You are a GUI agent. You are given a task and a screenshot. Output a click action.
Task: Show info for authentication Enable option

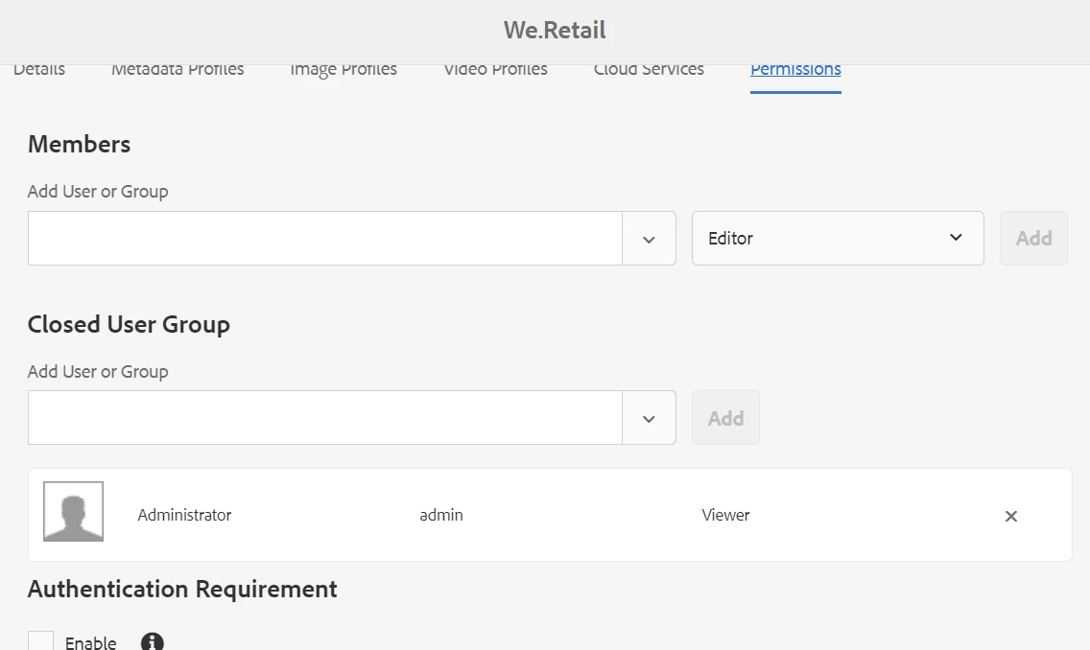[153, 641]
